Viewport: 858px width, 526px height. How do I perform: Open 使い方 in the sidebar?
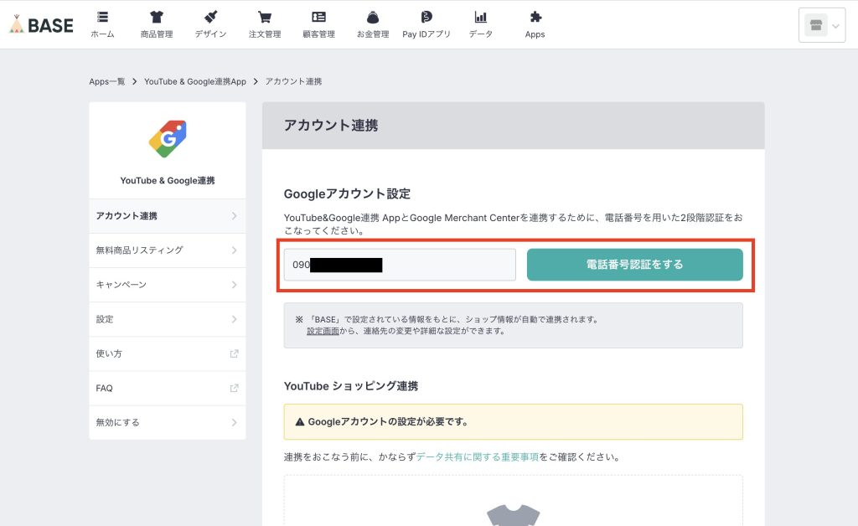[168, 353]
